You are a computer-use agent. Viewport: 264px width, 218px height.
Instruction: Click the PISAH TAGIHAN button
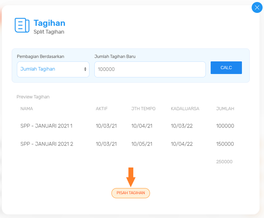(x=131, y=193)
